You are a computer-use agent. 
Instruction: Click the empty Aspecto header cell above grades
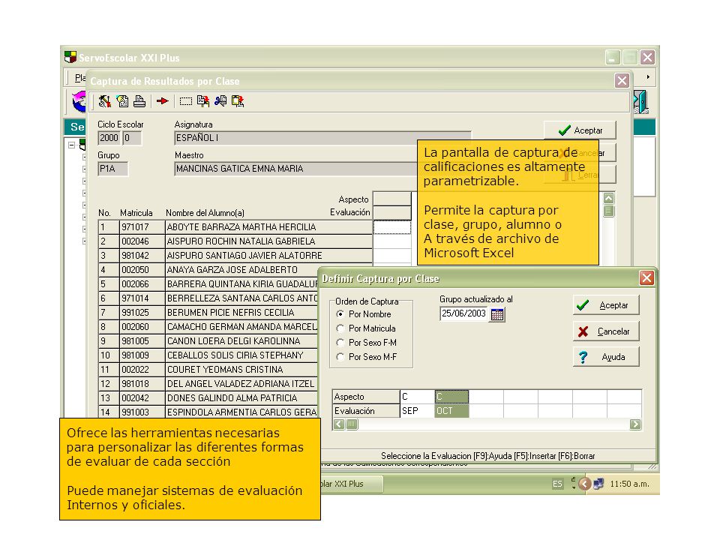click(x=392, y=198)
